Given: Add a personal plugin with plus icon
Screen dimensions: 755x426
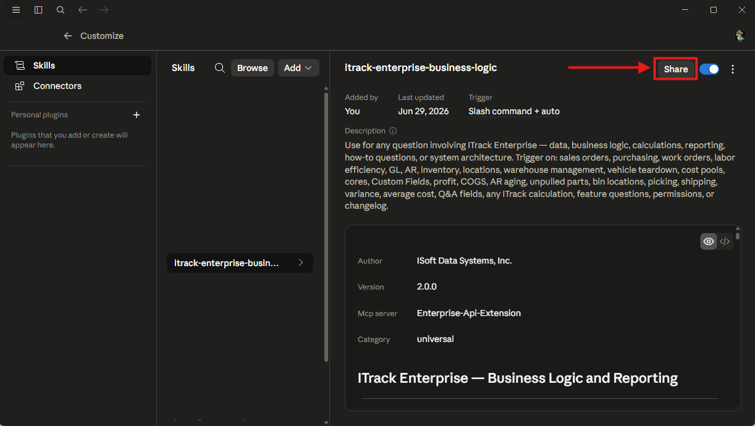Looking at the screenshot, I should pos(137,115).
